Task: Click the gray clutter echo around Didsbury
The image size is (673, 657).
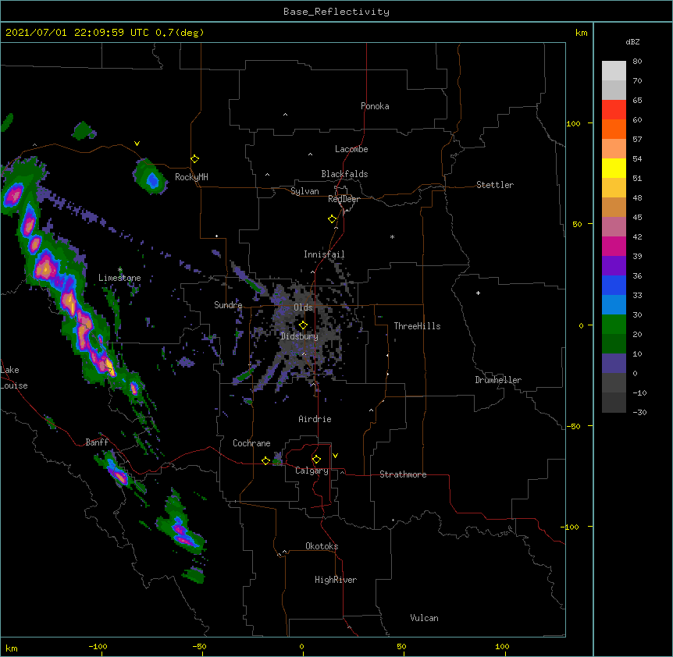Action: point(305,336)
